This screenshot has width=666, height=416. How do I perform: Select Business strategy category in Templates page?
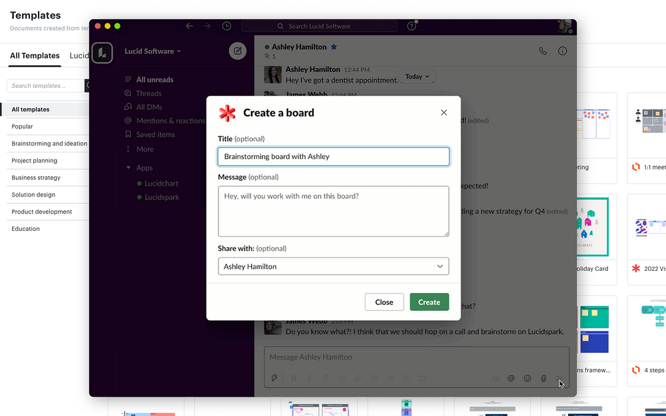36,178
